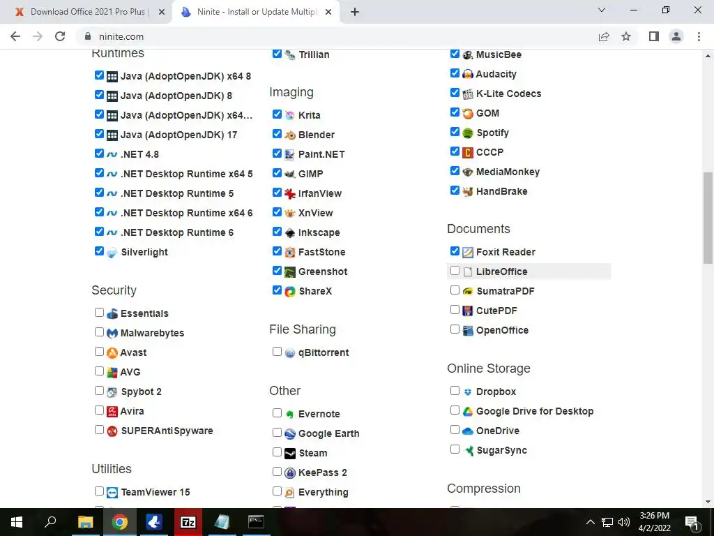This screenshot has width=714, height=536.
Task: Uncheck the Paint.NET checkbox
Action: 277,153
